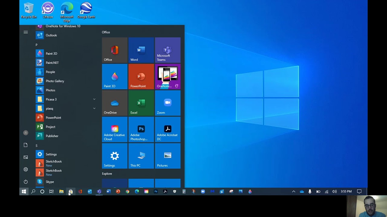Open OneDrive cloud icon in system tray

pos(302,191)
